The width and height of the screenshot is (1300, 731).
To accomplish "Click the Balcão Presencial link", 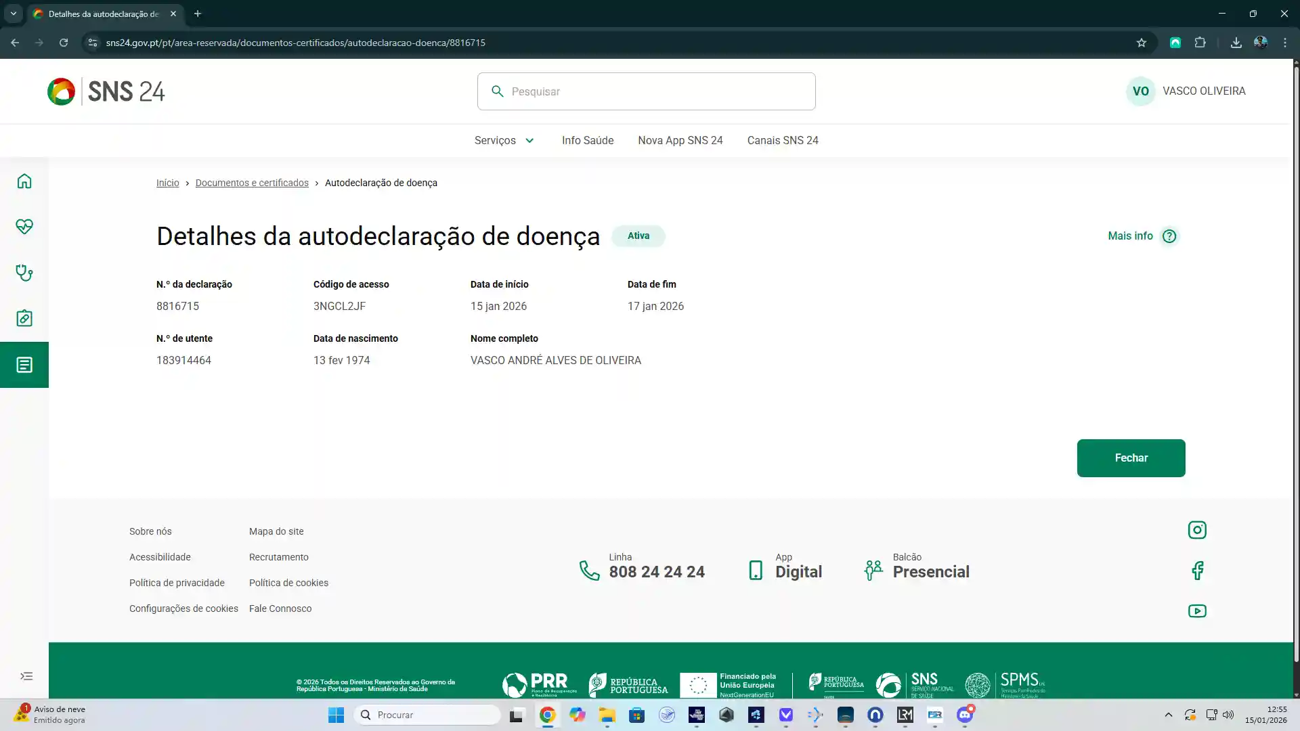I will 917,567.
